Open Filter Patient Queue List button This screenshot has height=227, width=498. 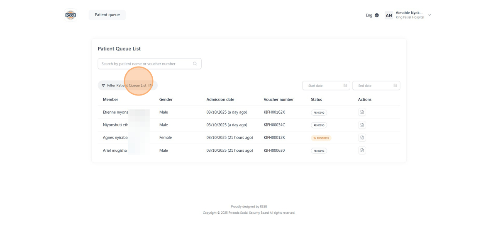pyautogui.click(x=127, y=86)
